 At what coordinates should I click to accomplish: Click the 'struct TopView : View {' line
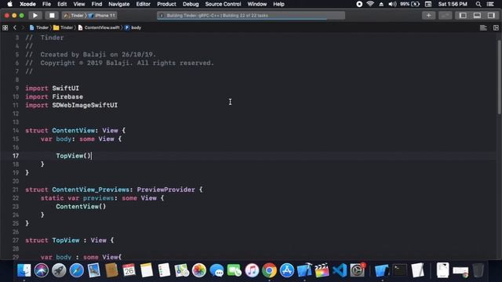pyautogui.click(x=70, y=240)
